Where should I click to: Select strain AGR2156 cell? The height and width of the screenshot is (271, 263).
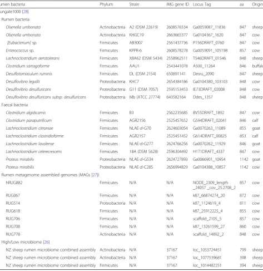coord(137,120)
